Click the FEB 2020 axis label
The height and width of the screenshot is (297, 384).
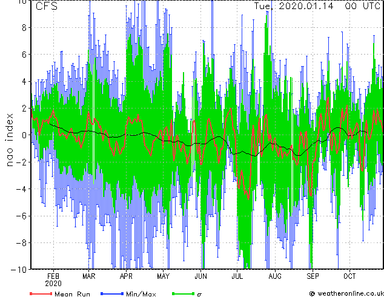pos(53,280)
